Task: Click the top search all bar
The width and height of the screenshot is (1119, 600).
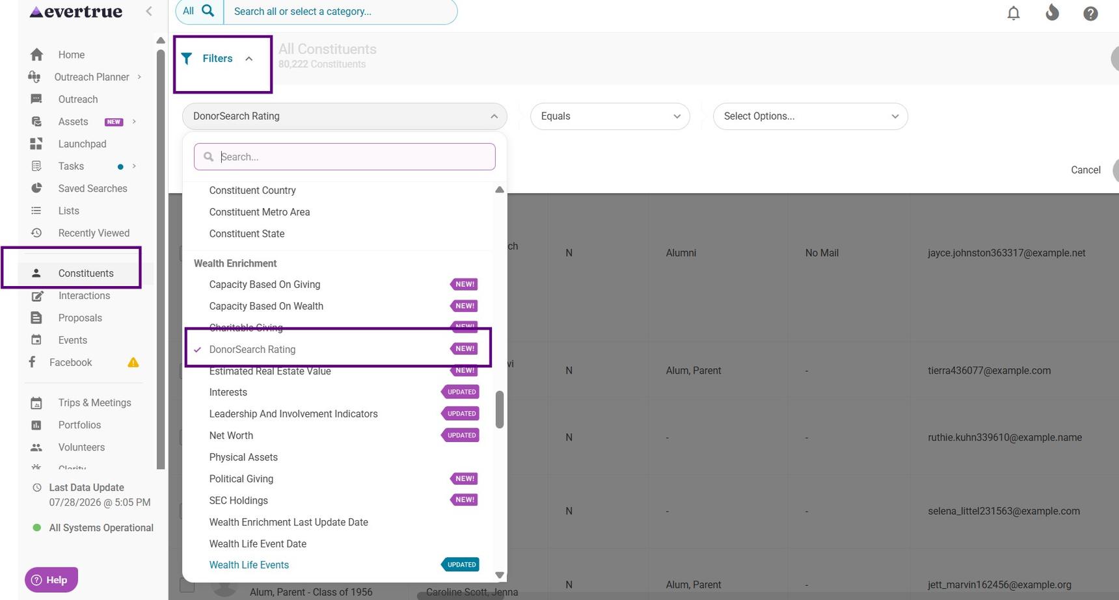Action: pyautogui.click(x=340, y=12)
